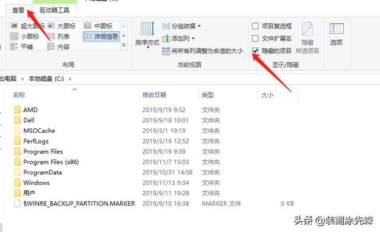Uncheck the hidden items checkbox
This screenshot has width=380, height=232.
(255, 51)
